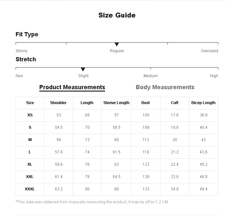The width and height of the screenshot is (227, 216).
Task: Click the XL size row label
Action: point(30,164)
